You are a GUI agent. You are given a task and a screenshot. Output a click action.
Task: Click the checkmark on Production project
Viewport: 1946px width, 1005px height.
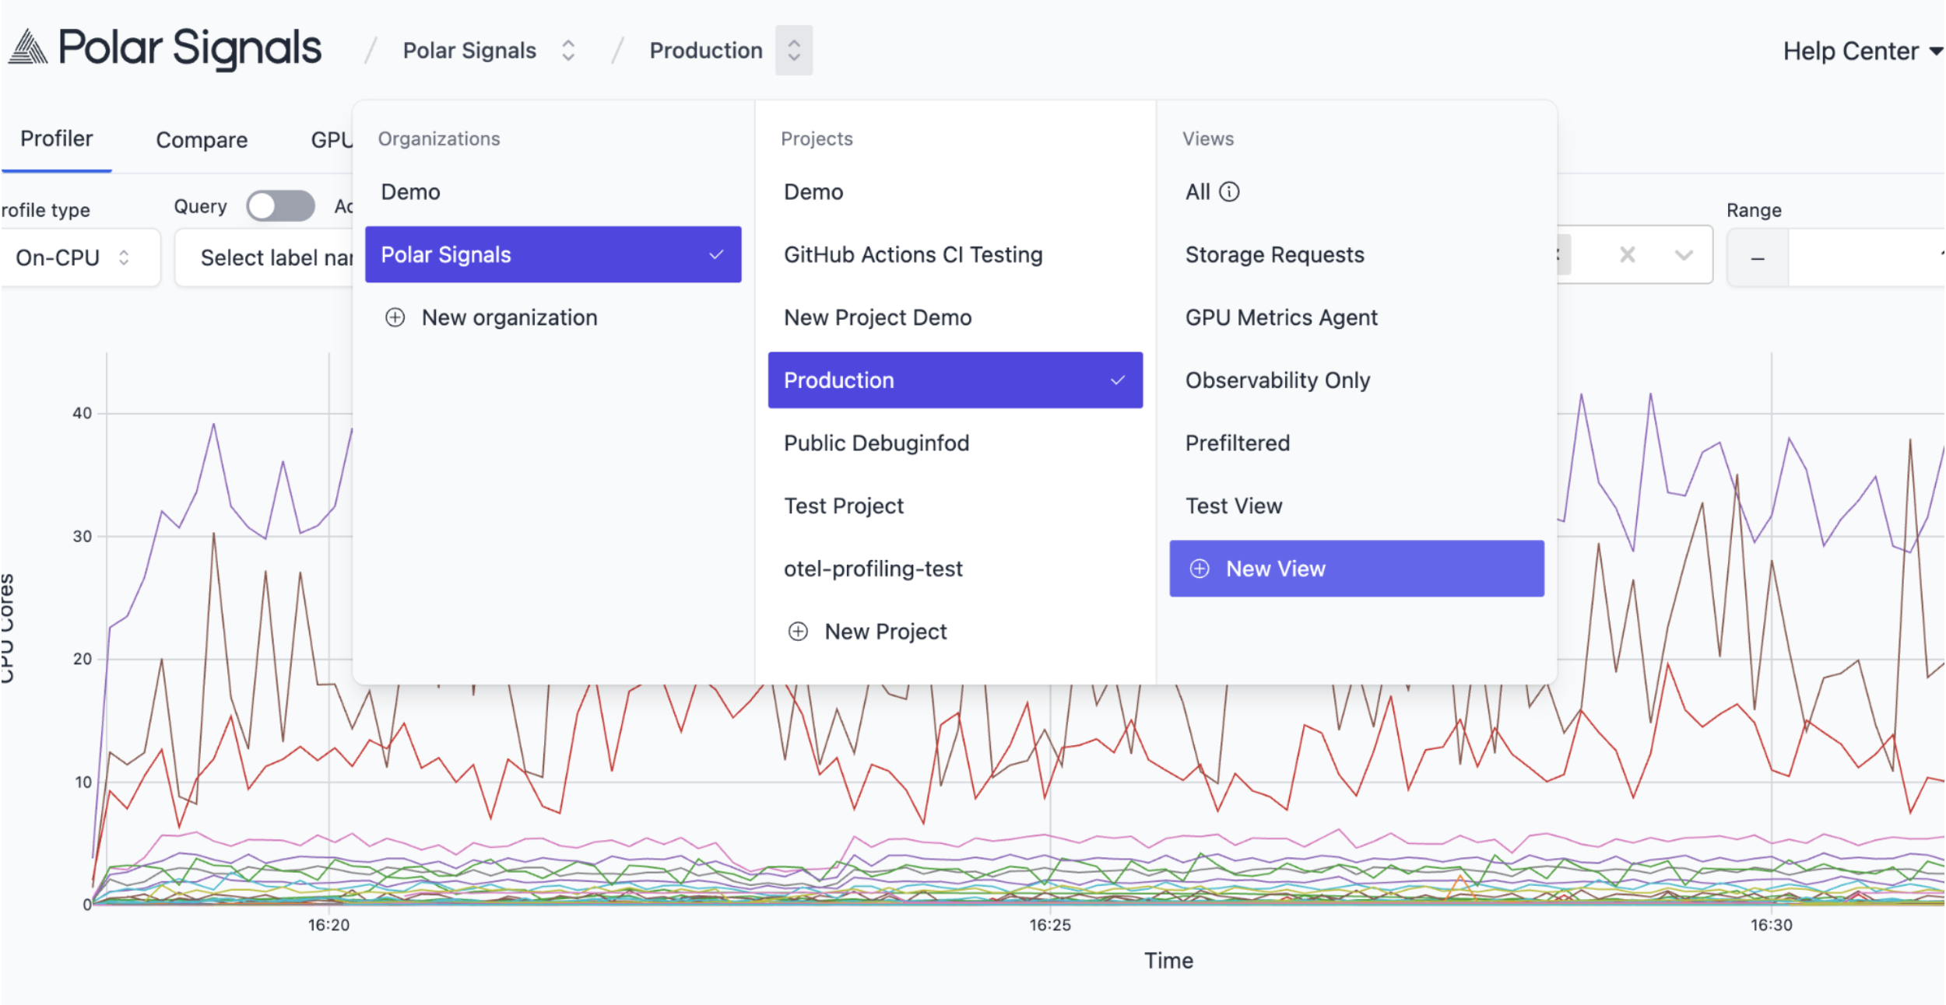coord(1118,380)
